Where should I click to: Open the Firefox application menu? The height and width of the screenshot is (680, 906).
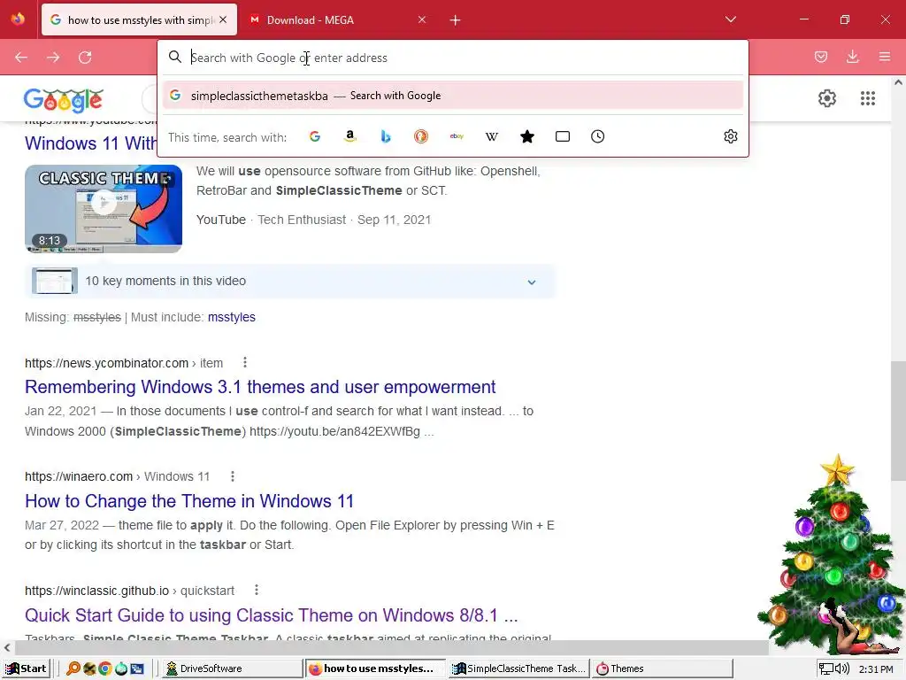click(885, 57)
